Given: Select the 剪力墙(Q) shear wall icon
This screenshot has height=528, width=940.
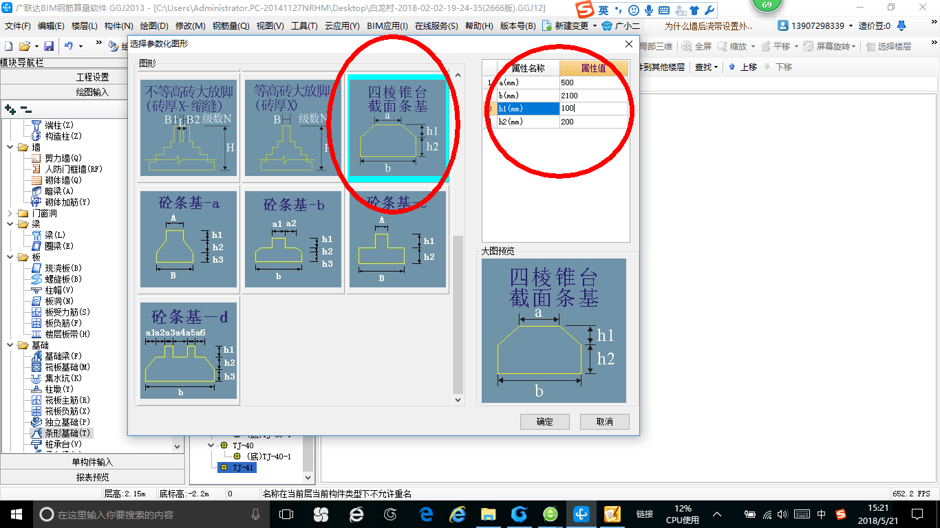Looking at the screenshot, I should click(x=38, y=158).
